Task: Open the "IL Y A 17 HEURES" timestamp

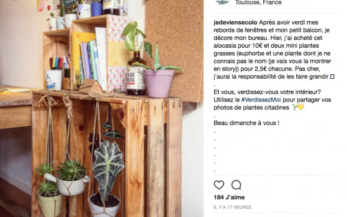Action: click(232, 207)
